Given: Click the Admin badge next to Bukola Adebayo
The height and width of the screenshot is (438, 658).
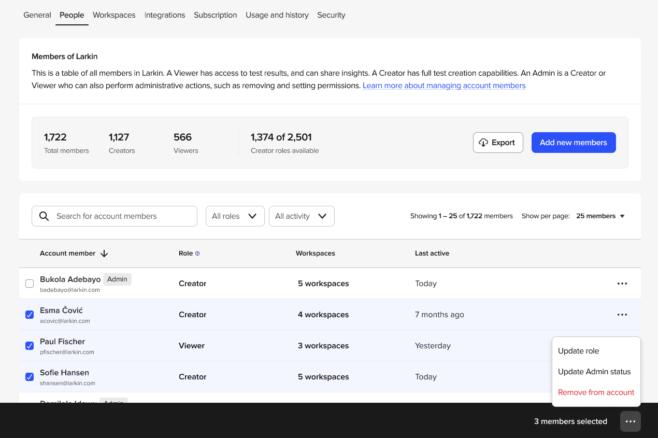Looking at the screenshot, I should pyautogui.click(x=117, y=279).
